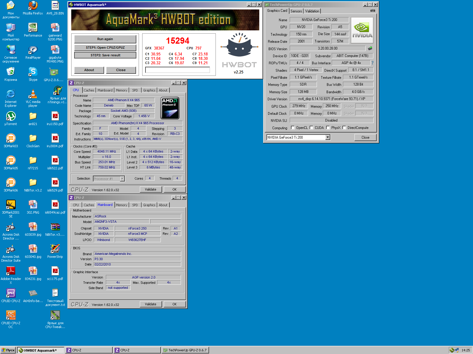Click OK in the lower CPU-Z window
The image size is (473, 354).
pos(175,304)
